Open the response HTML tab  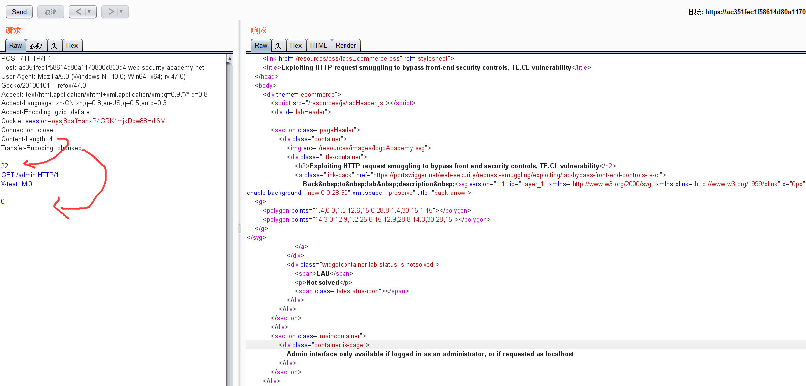pyautogui.click(x=319, y=45)
